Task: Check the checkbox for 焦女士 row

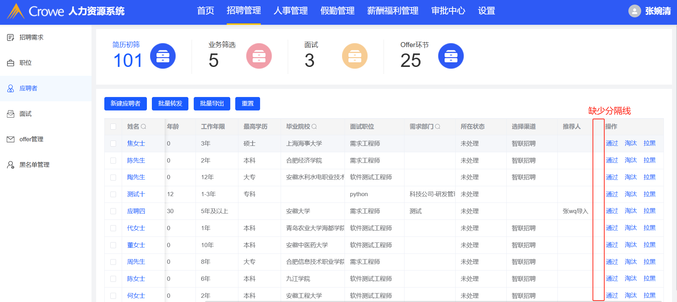Action: coord(113,144)
